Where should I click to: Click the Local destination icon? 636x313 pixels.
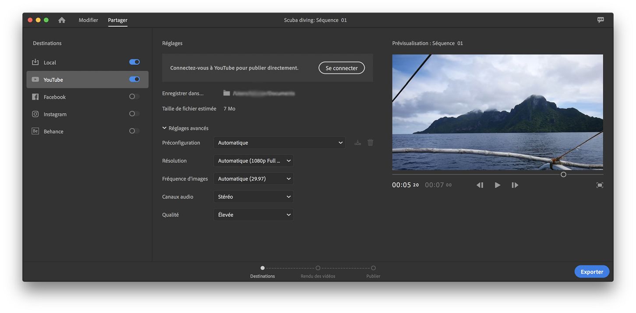35,62
